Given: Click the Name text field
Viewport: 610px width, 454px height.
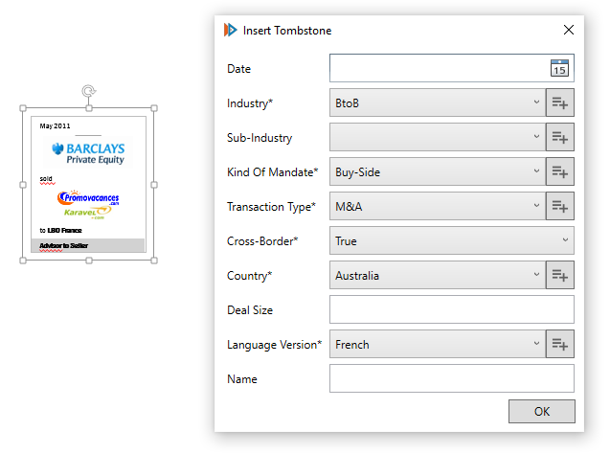Looking at the screenshot, I should [x=451, y=378].
